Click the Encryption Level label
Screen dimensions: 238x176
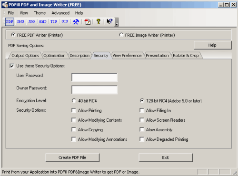pyautogui.click(x=31, y=101)
